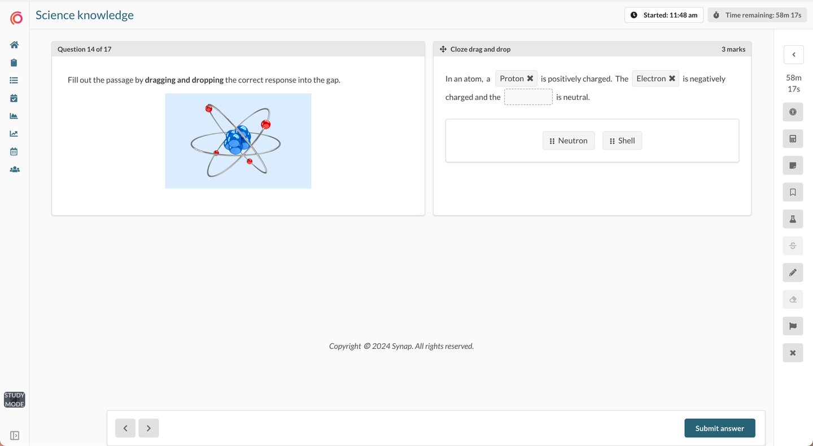Open the highlighter pen tool
This screenshot has height=446, width=813.
click(x=793, y=272)
